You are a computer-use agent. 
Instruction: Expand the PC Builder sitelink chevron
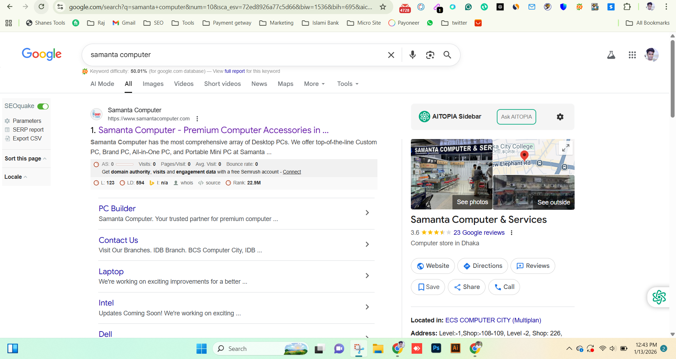click(367, 213)
